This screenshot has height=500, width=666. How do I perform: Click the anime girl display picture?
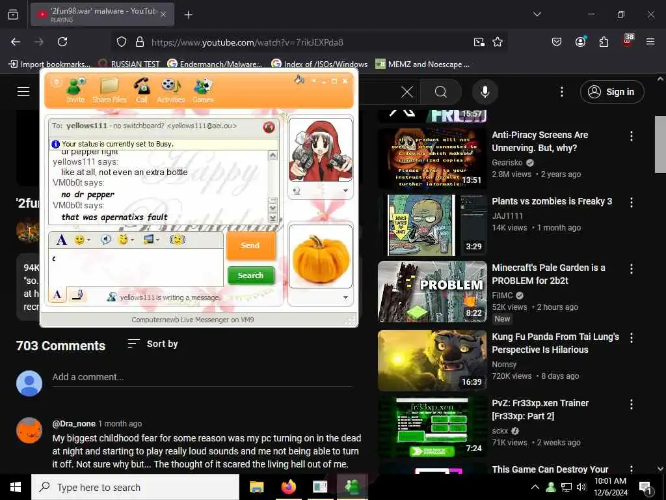(321, 151)
